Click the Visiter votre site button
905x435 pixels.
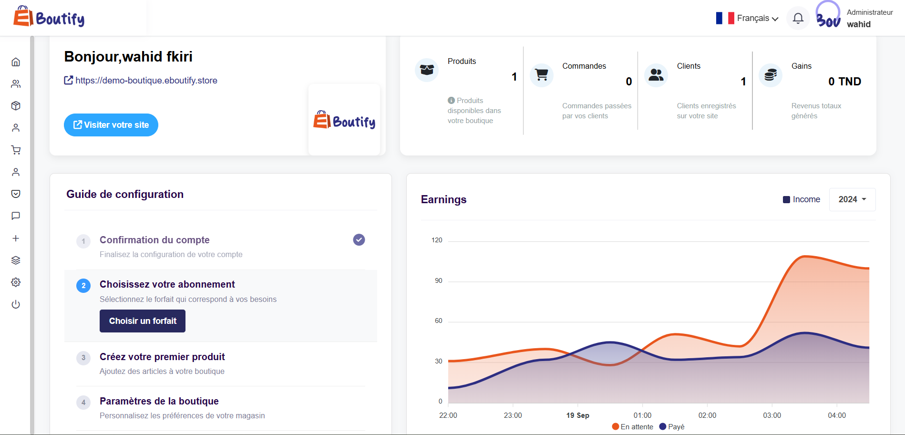point(111,125)
